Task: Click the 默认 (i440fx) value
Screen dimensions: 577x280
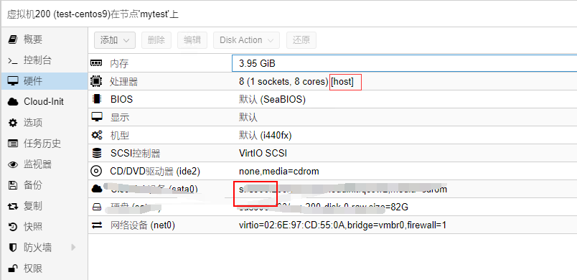Action: [266, 136]
